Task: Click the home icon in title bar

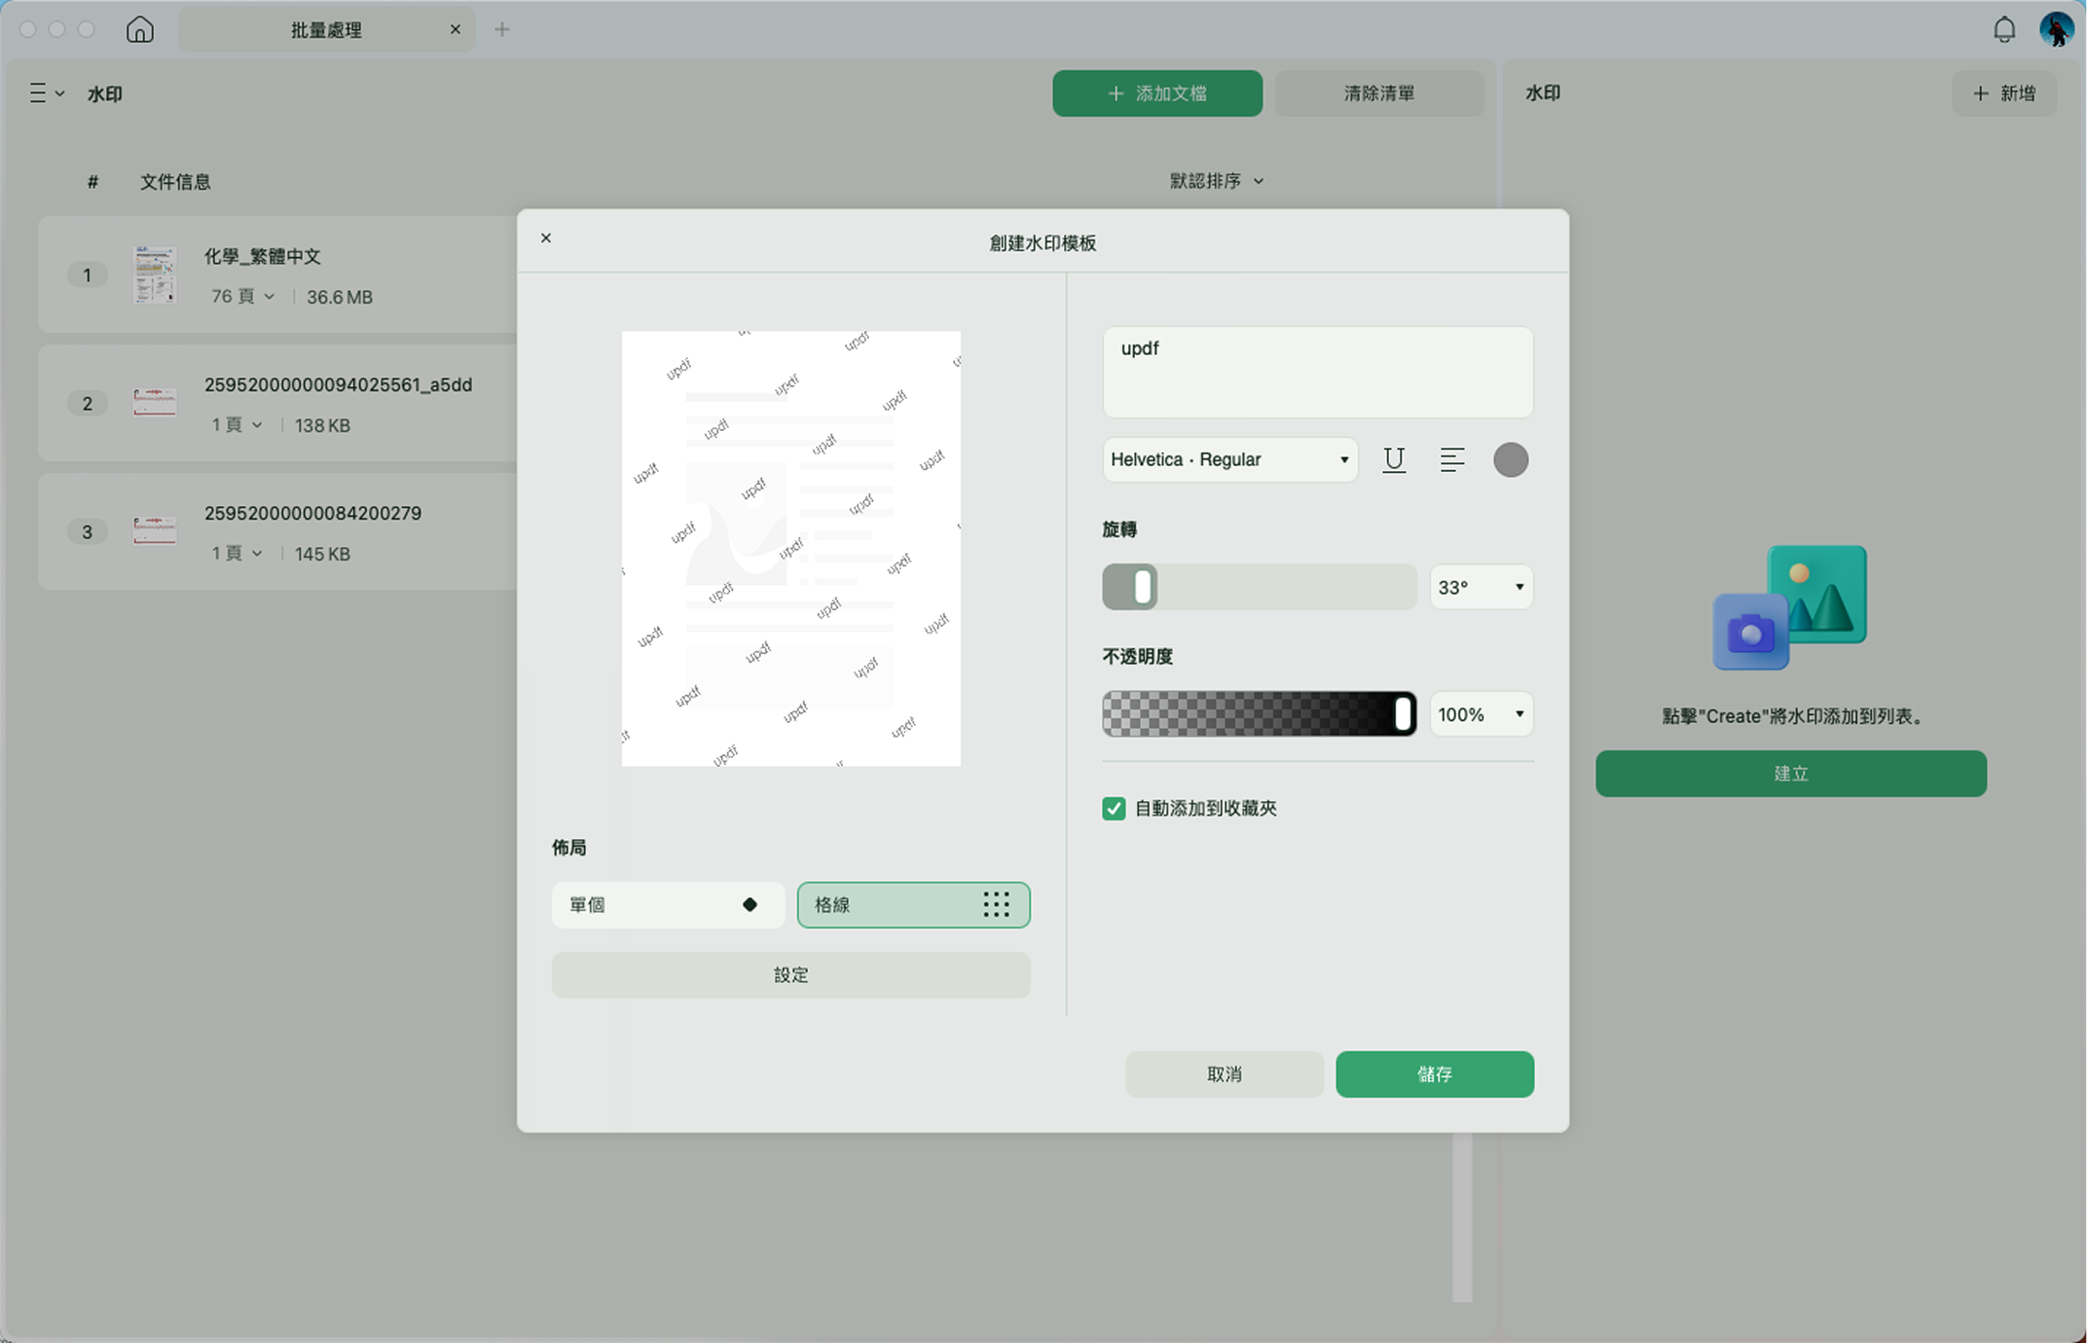Action: coord(139,29)
